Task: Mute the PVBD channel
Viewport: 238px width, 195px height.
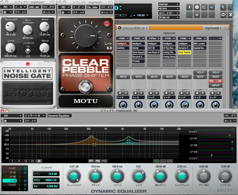Action: (123, 77)
